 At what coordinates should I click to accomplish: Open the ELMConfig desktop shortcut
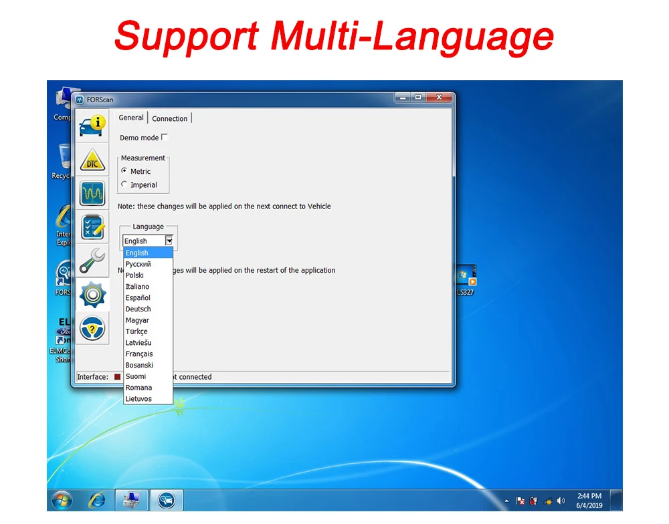pyautogui.click(x=61, y=340)
